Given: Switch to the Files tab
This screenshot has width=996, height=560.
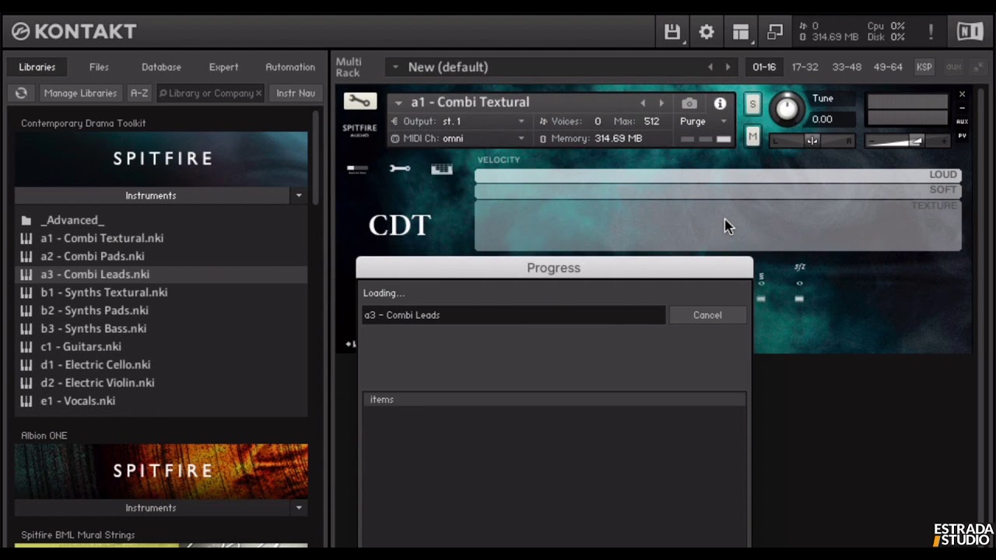Looking at the screenshot, I should point(99,67).
